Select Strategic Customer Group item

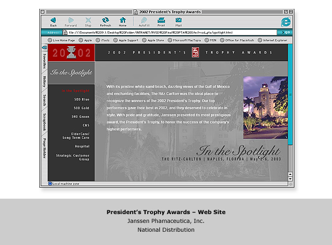72,157
